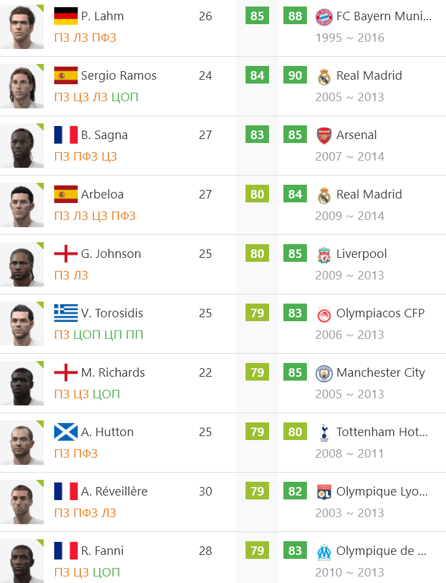This screenshot has width=446, height=583.
Task: Click the Manchester City crest icon
Action: point(324,373)
